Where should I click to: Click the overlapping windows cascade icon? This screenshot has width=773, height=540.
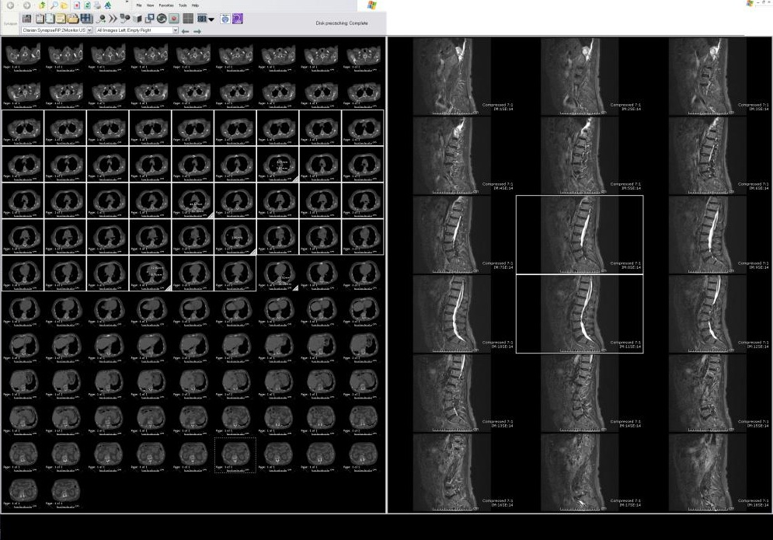149,18
